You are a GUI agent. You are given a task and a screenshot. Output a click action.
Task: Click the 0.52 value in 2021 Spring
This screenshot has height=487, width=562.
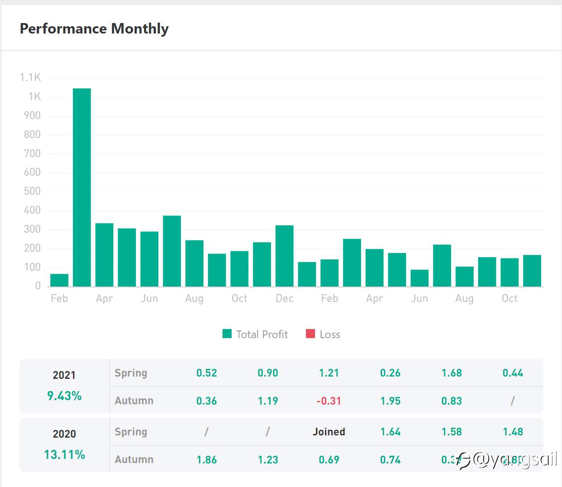pyautogui.click(x=207, y=373)
